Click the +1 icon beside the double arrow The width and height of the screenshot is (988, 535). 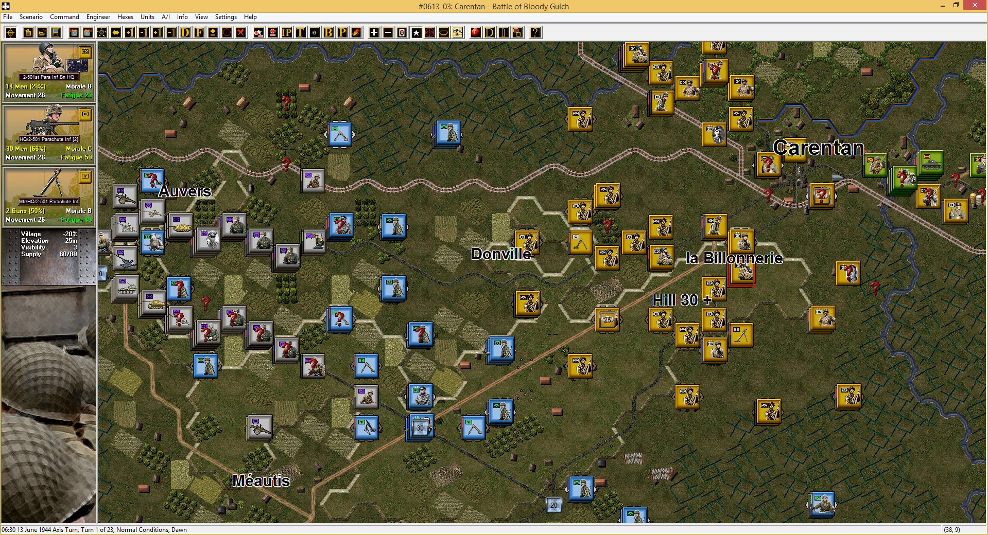130,33
